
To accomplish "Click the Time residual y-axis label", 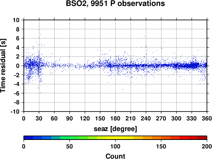I will pos(3,66).
